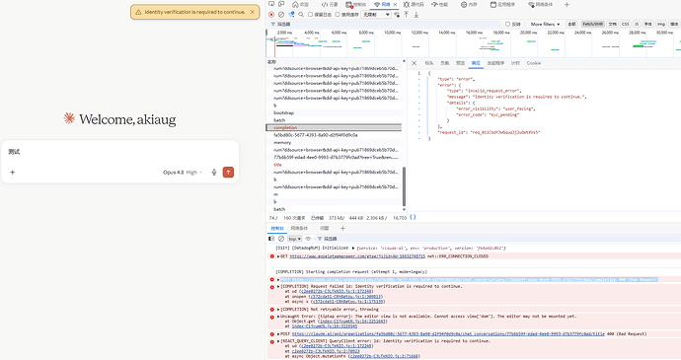Click the plus attachment button in chat box
Image resolution: width=681 pixels, height=360 pixels.
[13, 173]
